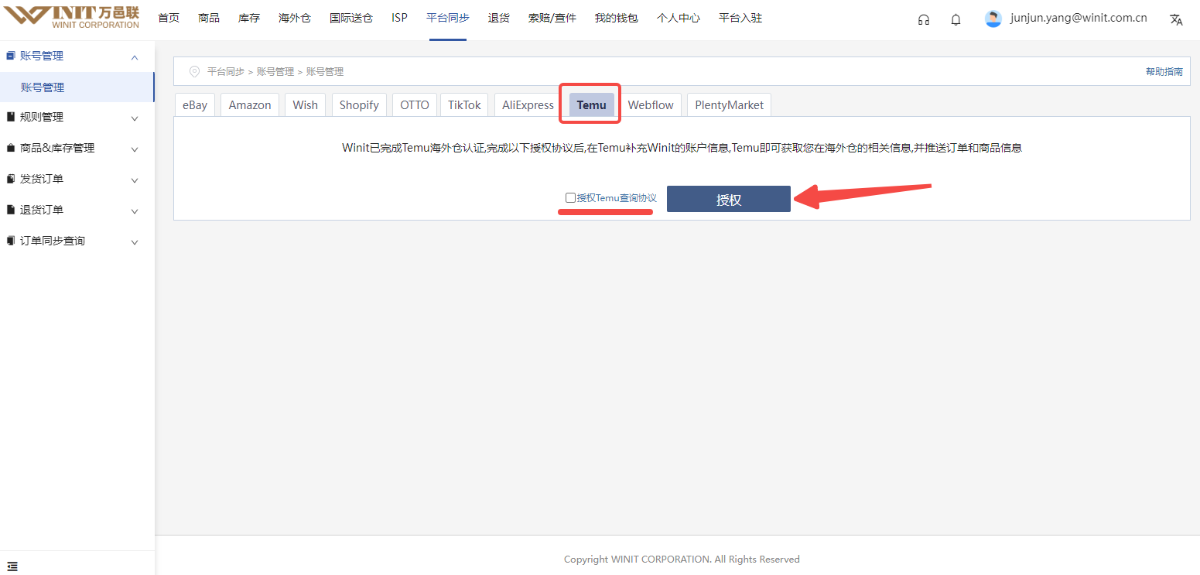The width and height of the screenshot is (1200, 575).
Task: Click the location pin breadcrumb icon
Action: [194, 71]
